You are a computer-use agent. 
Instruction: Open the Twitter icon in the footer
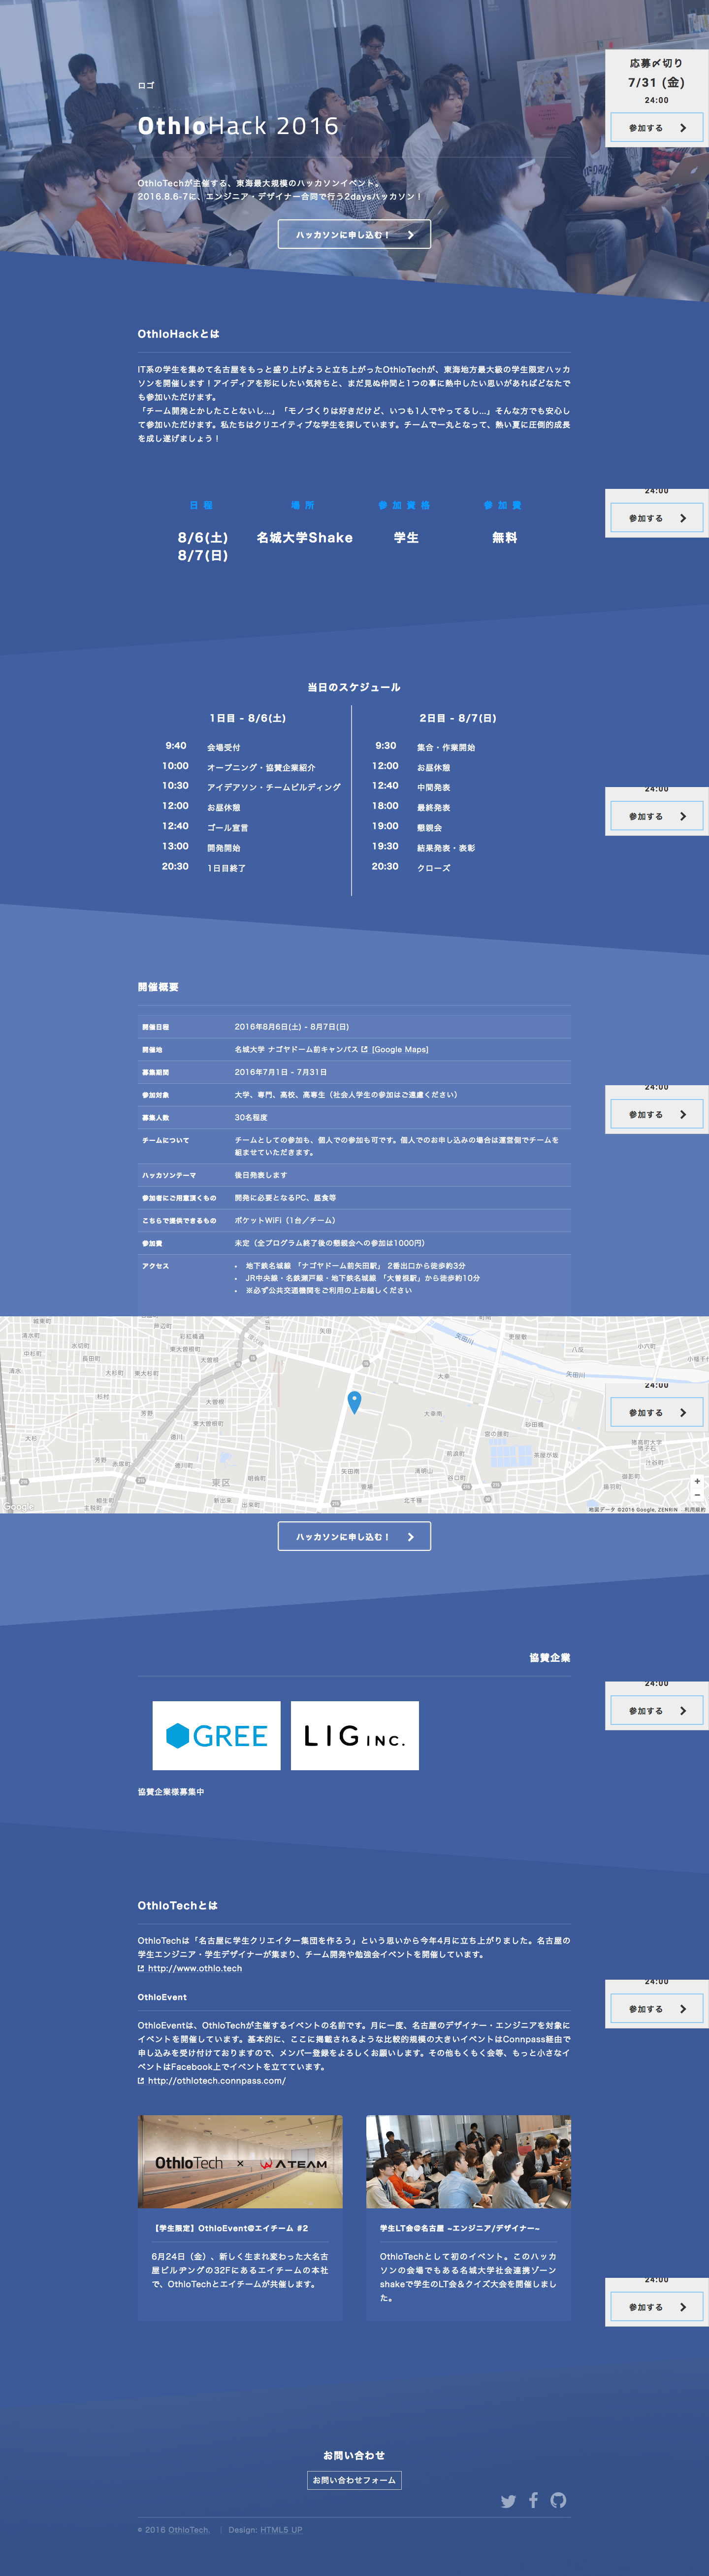(x=508, y=2501)
